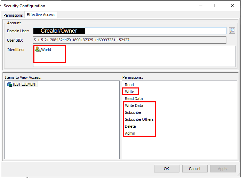The height and width of the screenshot is (178, 241).
Task: Click the search icon beside Domain User
Action: 232,31
